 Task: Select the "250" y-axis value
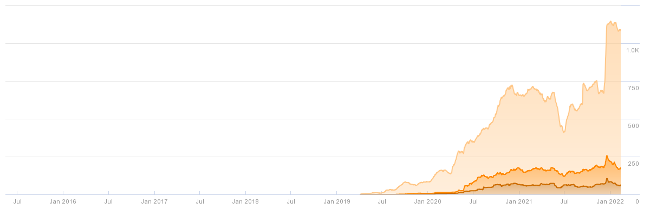pos(633,164)
